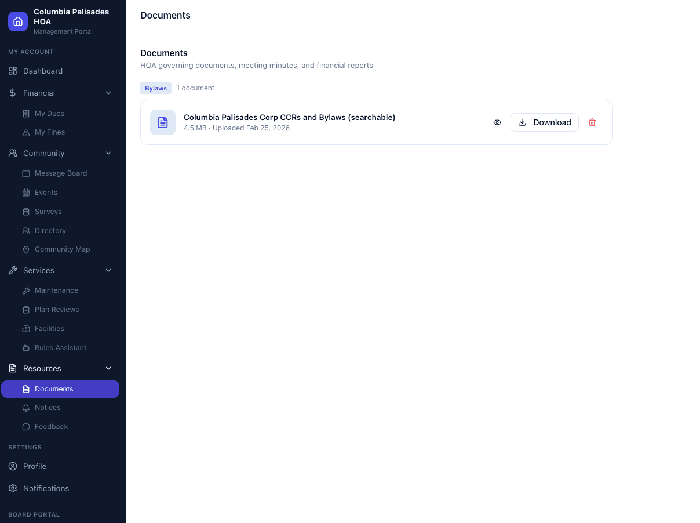Click the home icon in the HOA logo
This screenshot has height=523, width=700.
17,21
